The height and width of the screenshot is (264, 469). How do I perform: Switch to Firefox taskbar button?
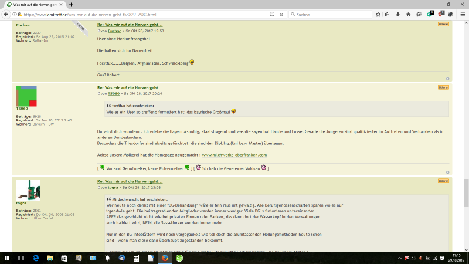click(165, 258)
